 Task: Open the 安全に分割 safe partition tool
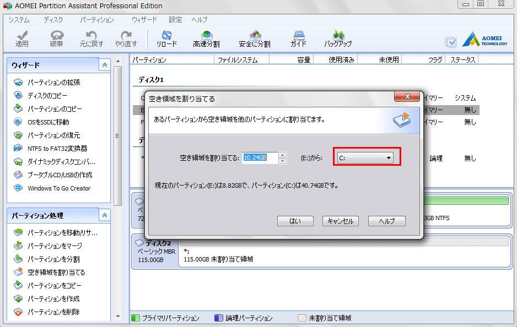point(255,39)
